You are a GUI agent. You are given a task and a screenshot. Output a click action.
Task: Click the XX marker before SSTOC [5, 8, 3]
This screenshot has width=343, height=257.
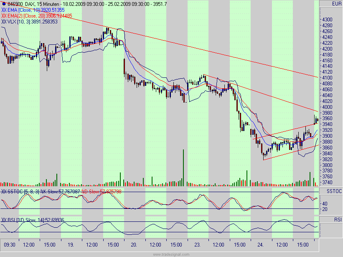[x=4, y=190]
